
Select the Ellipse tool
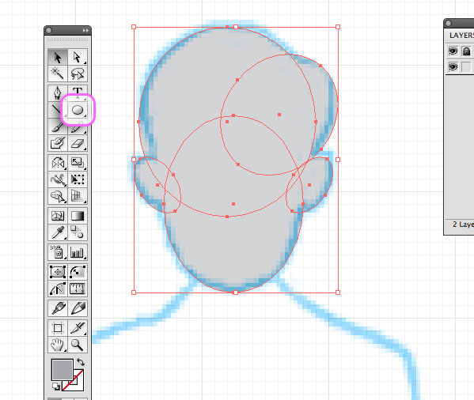pyautogui.click(x=78, y=110)
